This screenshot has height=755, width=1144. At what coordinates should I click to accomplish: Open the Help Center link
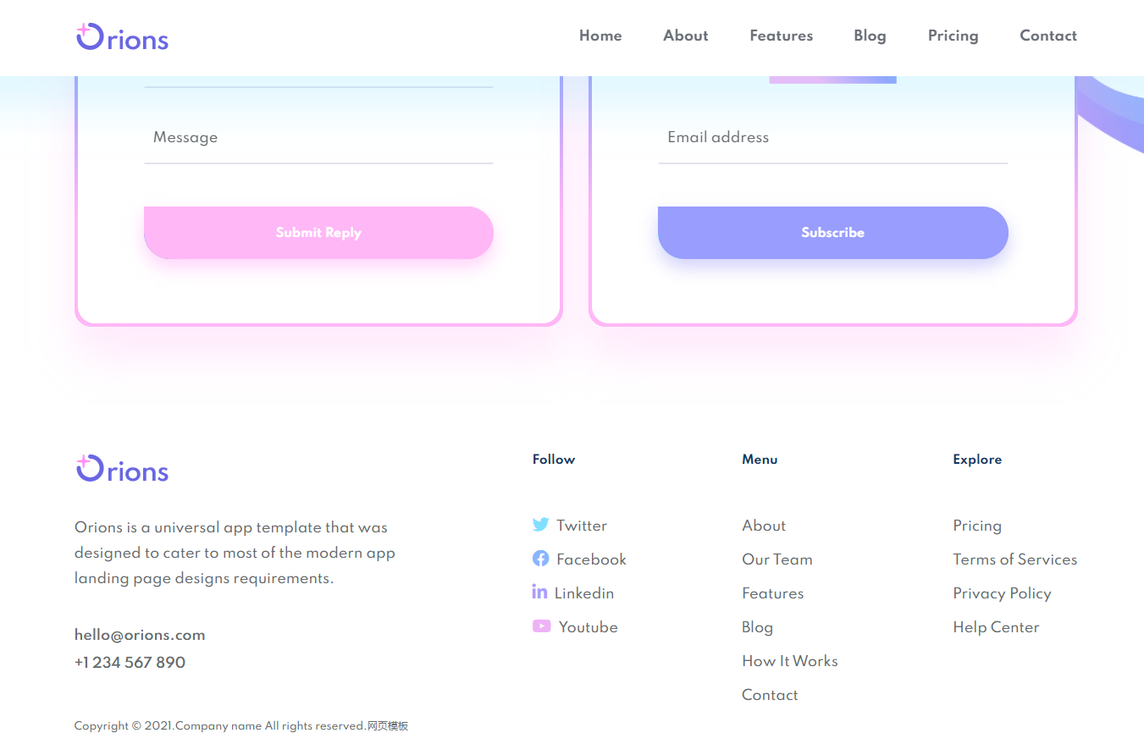pyautogui.click(x=996, y=627)
